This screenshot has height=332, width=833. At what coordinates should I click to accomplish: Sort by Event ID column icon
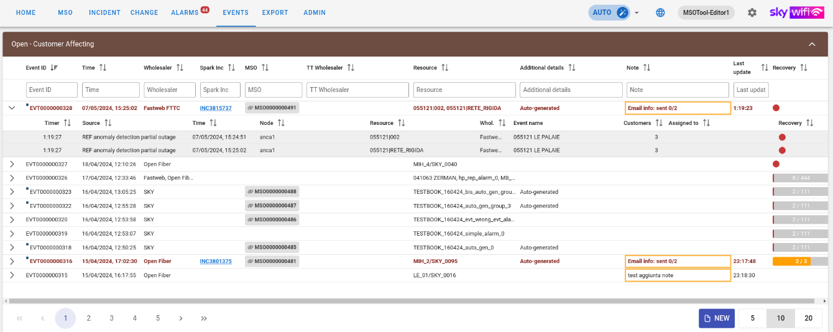pyautogui.click(x=55, y=68)
